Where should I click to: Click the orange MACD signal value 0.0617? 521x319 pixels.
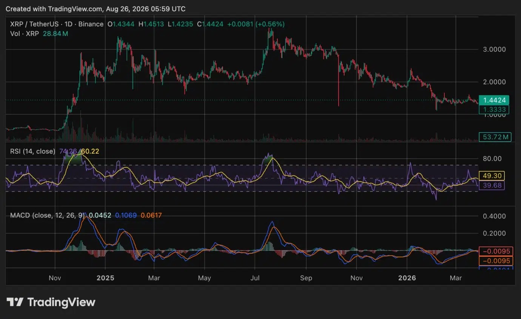coord(151,216)
